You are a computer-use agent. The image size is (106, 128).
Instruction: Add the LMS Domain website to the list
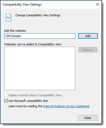coord(88,36)
